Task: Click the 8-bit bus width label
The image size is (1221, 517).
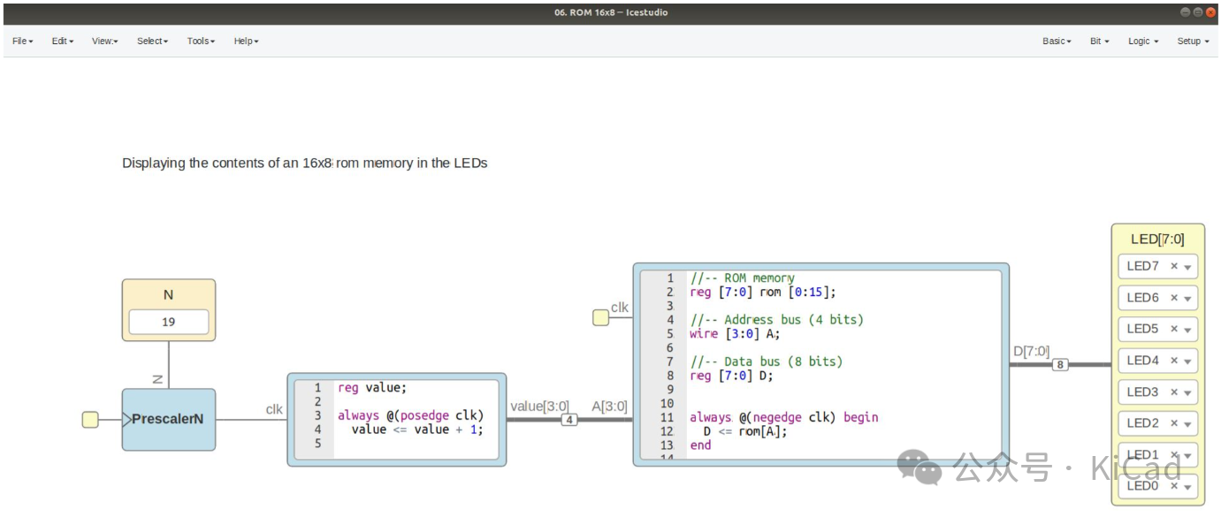Action: click(1060, 364)
